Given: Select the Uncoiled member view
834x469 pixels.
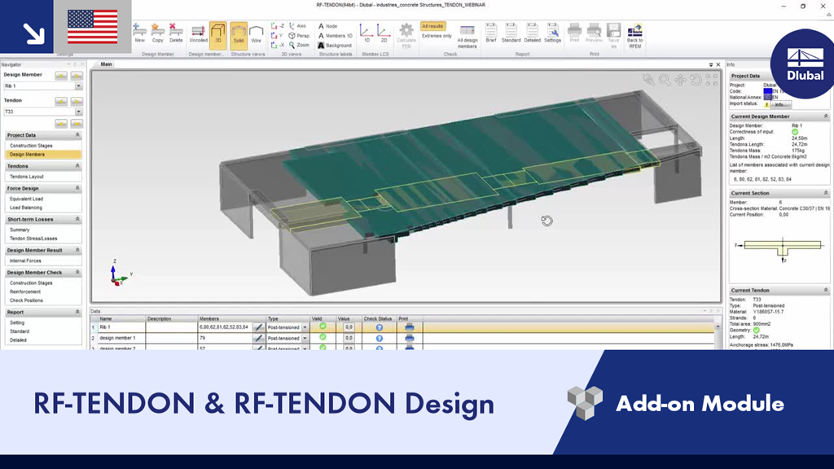Looking at the screenshot, I should click(199, 34).
